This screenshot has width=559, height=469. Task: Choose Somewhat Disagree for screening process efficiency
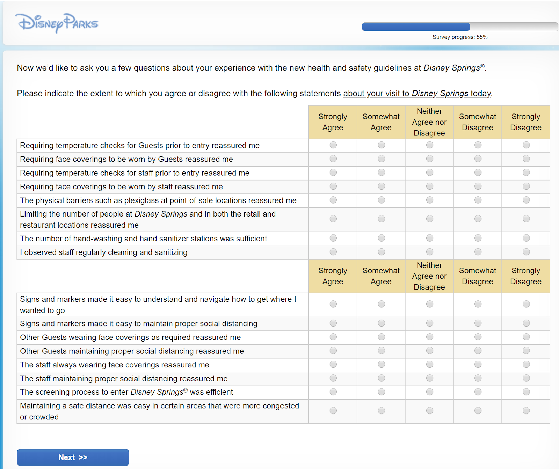coord(478,392)
